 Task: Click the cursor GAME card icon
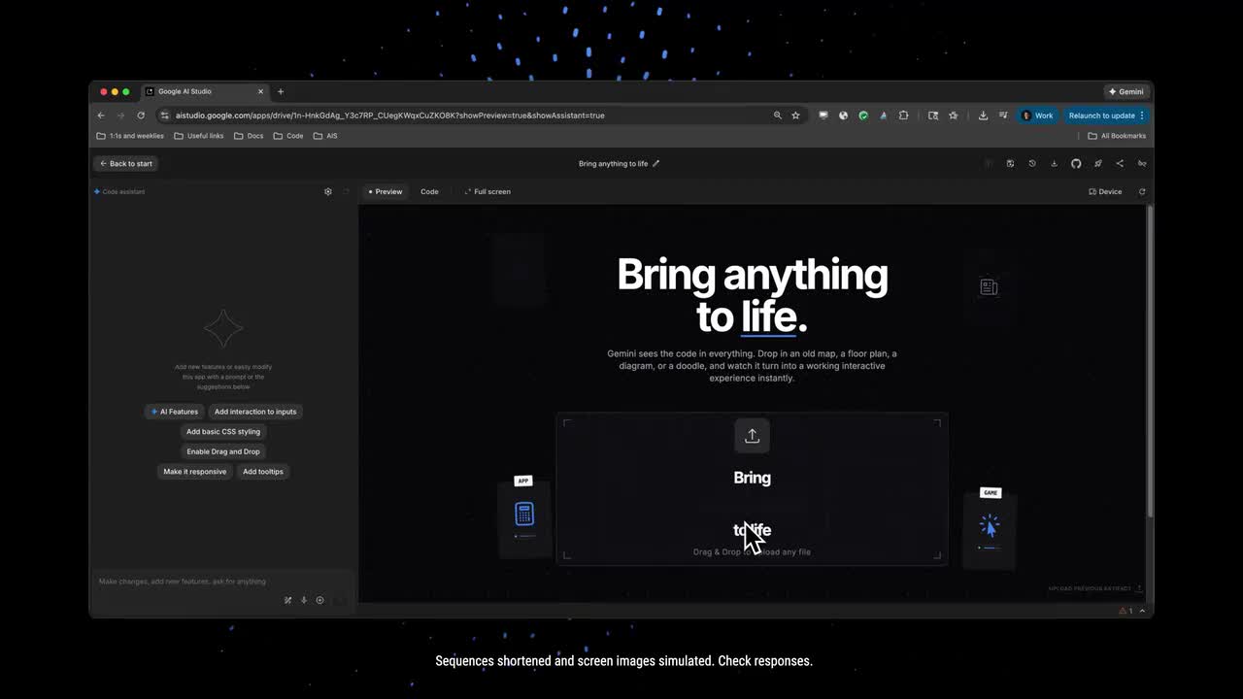[990, 525]
